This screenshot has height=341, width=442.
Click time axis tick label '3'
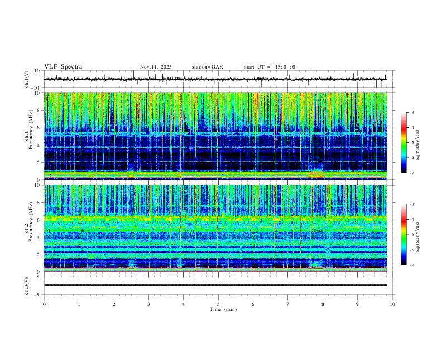point(148,304)
